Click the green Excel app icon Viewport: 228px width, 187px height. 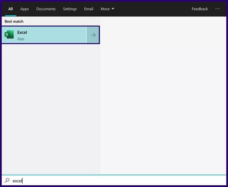(9, 35)
